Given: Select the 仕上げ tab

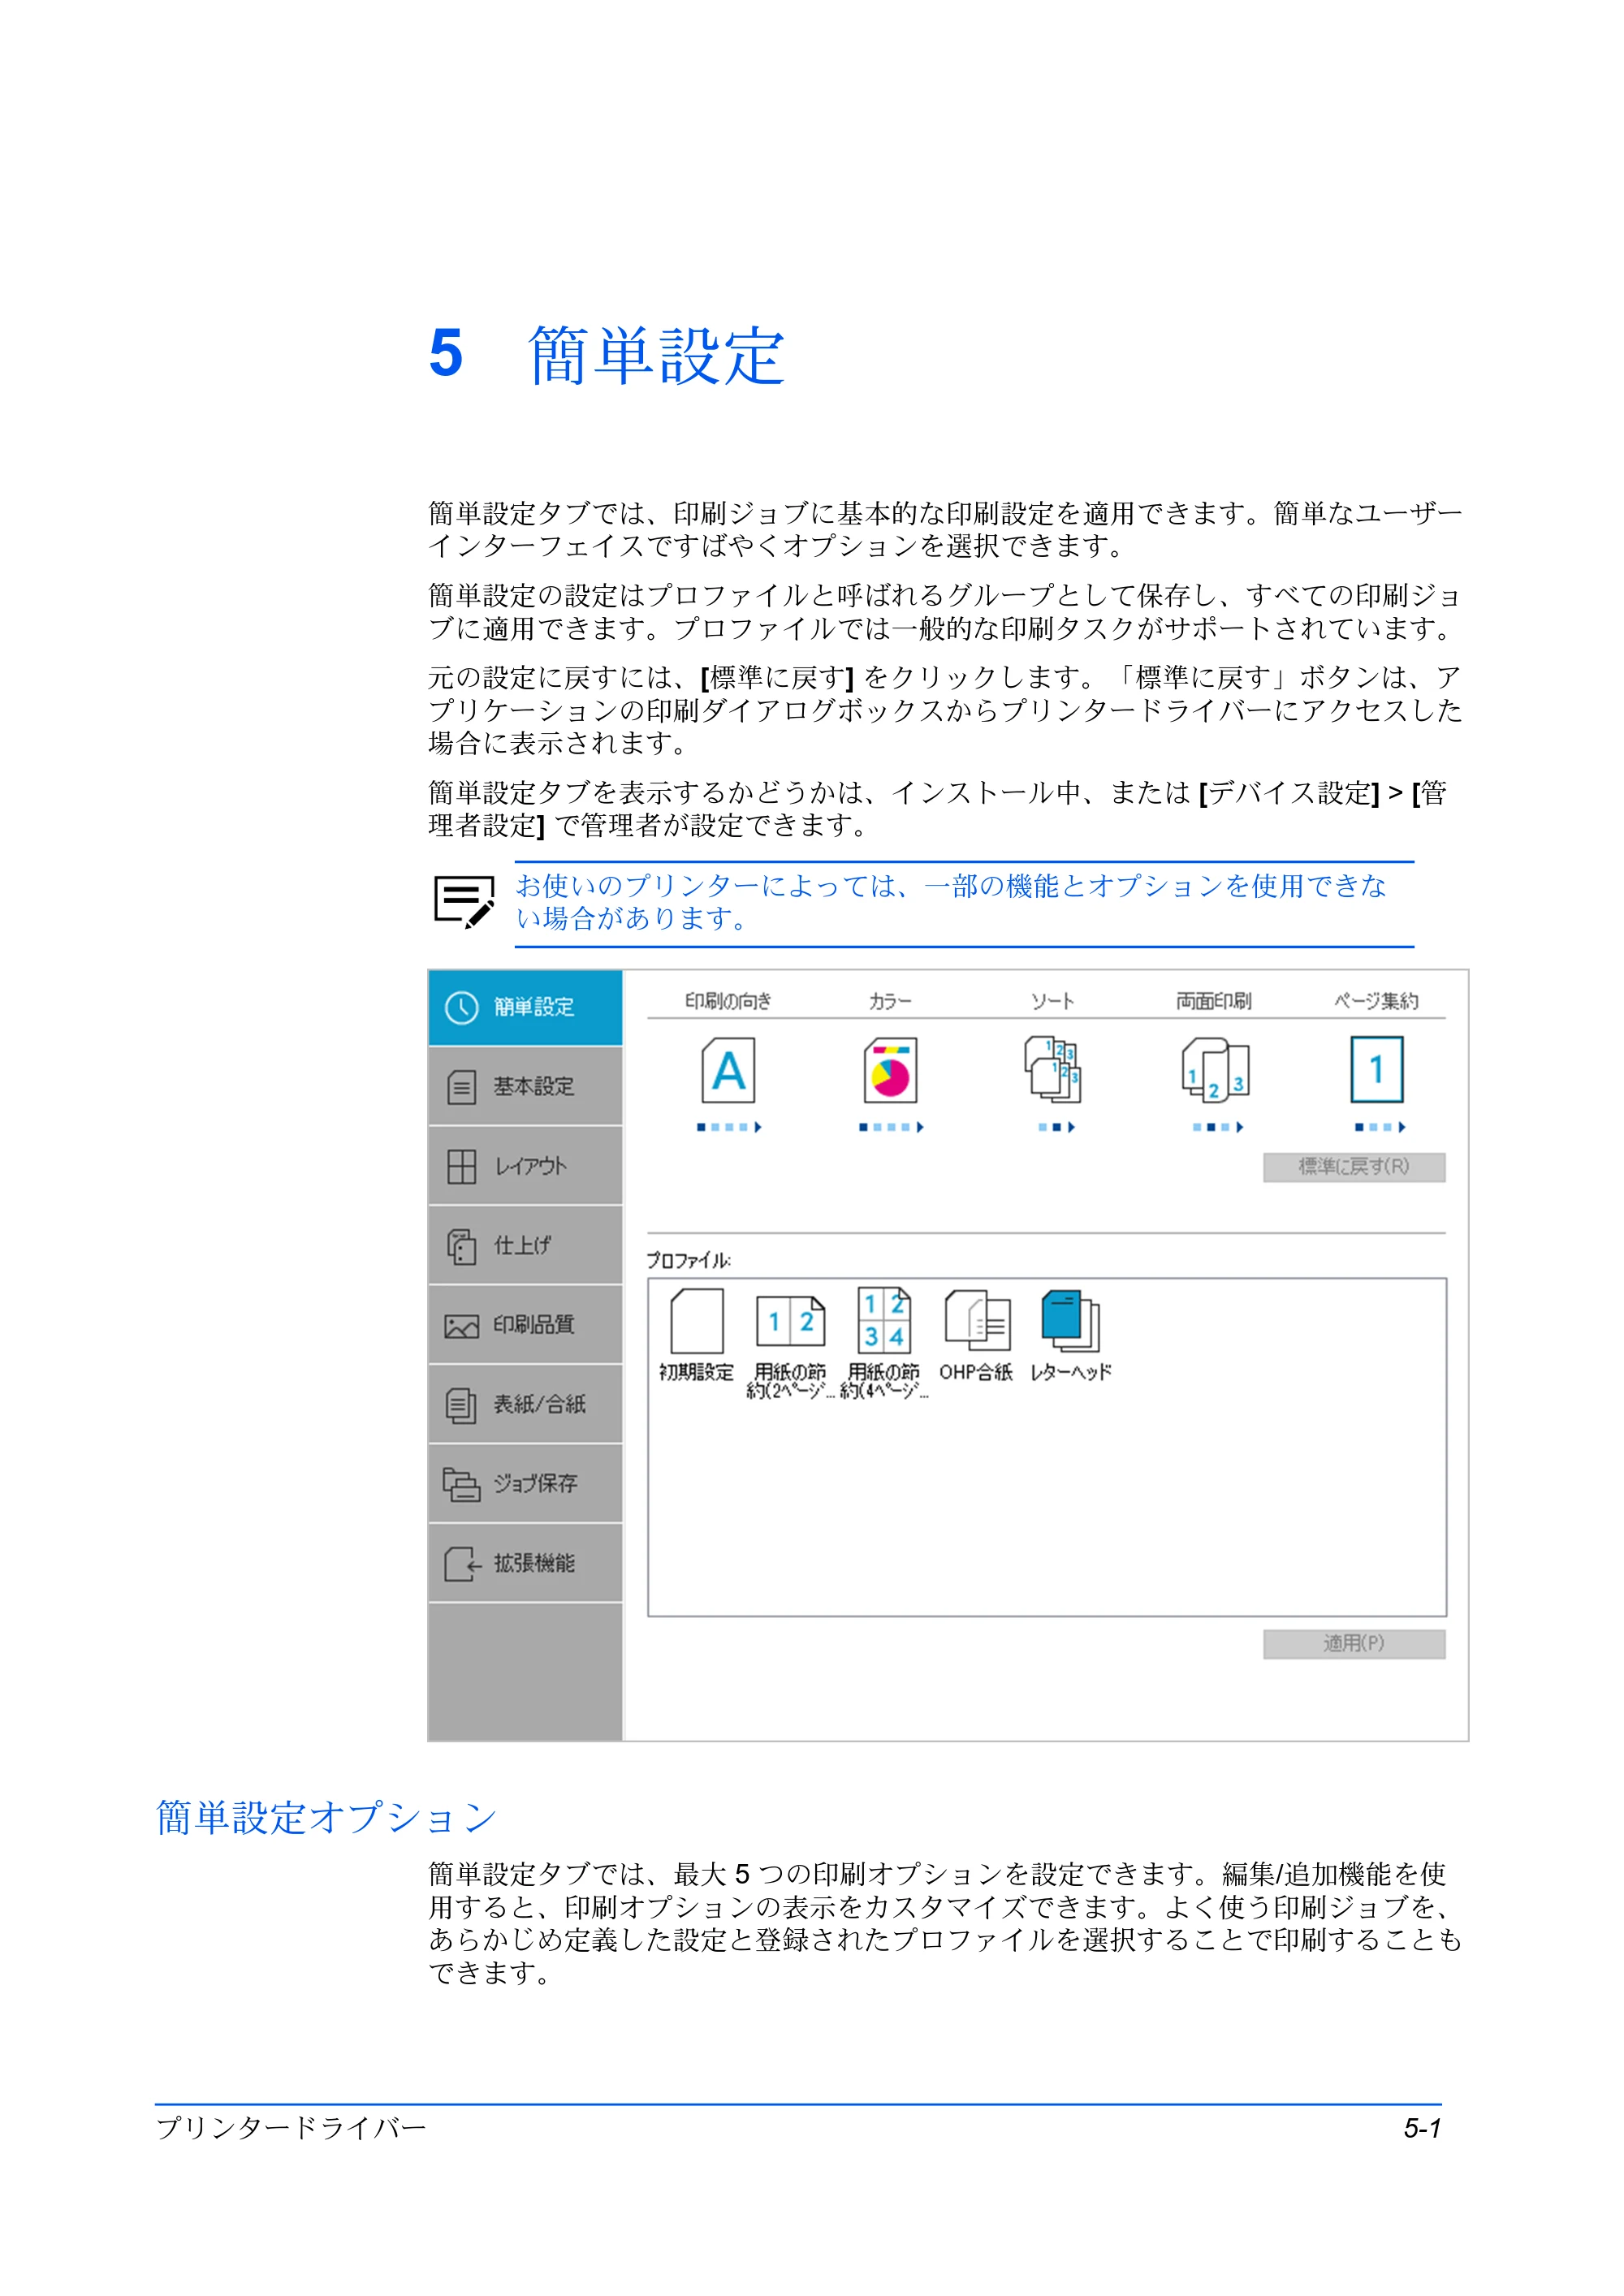Looking at the screenshot, I should [x=525, y=1245].
